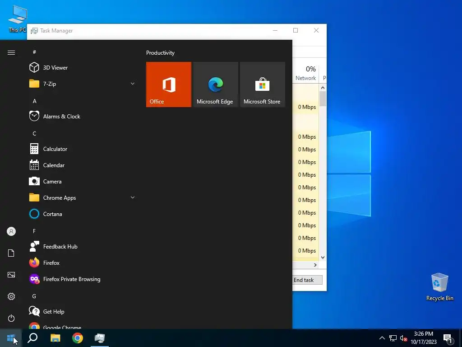
Task: Show hidden system tray icons
Action: pyautogui.click(x=382, y=338)
